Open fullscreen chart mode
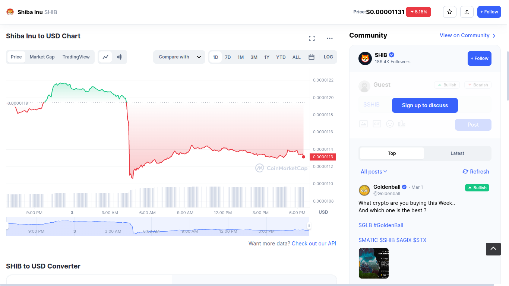The height and width of the screenshot is (286, 509). click(312, 38)
